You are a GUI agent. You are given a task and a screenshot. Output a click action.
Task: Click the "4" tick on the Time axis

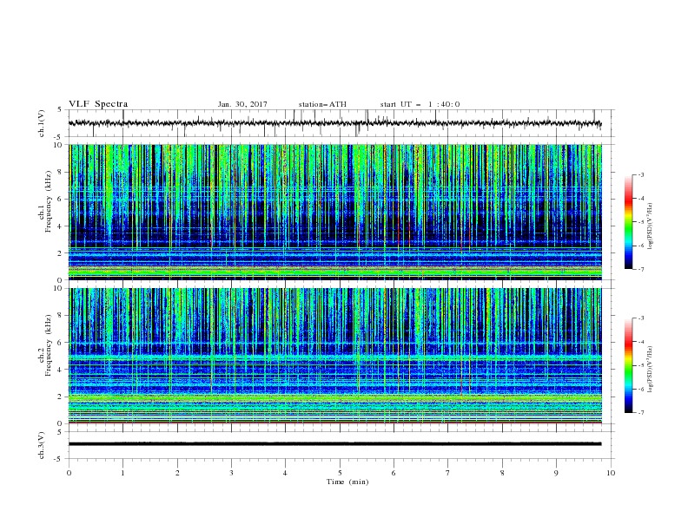coord(285,473)
